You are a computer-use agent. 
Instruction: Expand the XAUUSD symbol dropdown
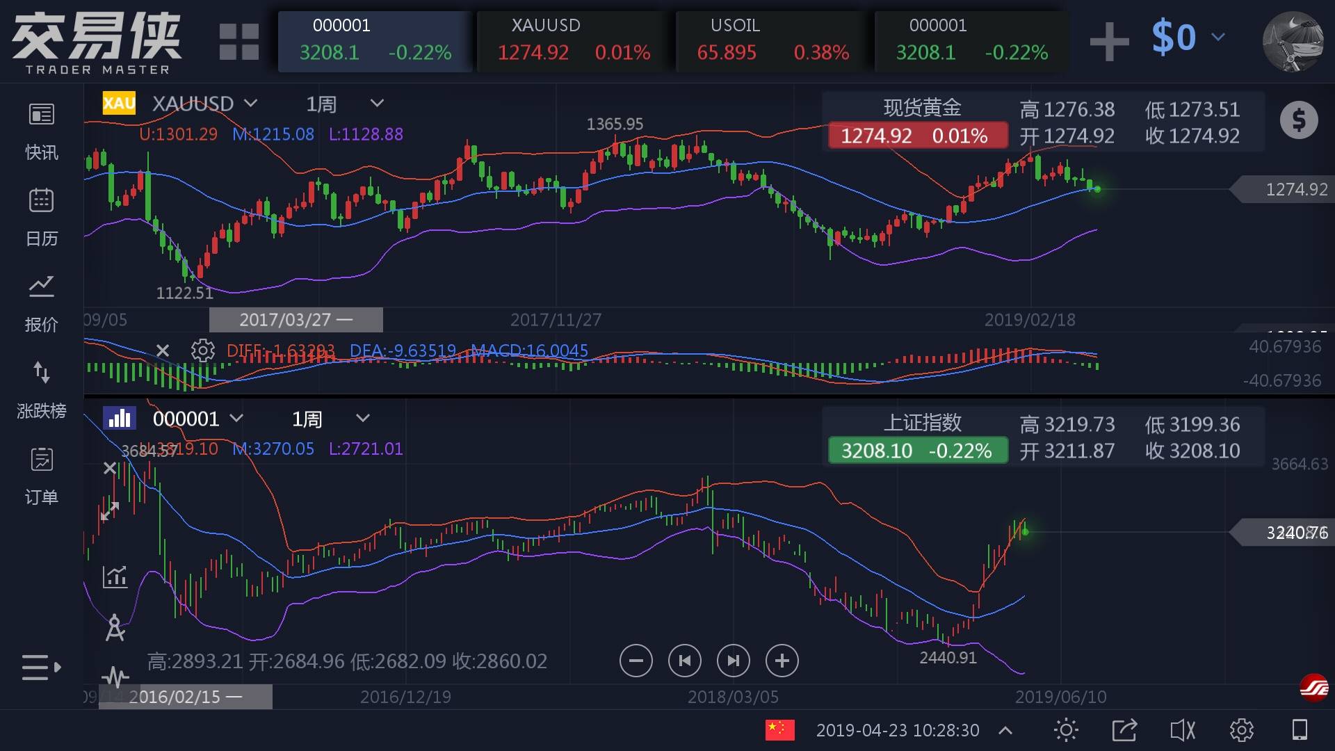[x=251, y=104]
